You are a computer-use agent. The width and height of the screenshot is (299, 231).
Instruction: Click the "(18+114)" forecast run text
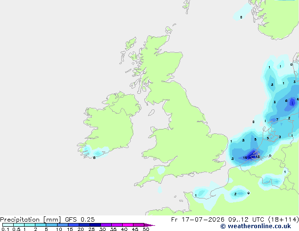pyautogui.click(x=283, y=220)
